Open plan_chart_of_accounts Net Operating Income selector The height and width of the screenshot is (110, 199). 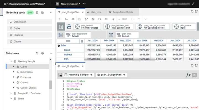(152, 27)
